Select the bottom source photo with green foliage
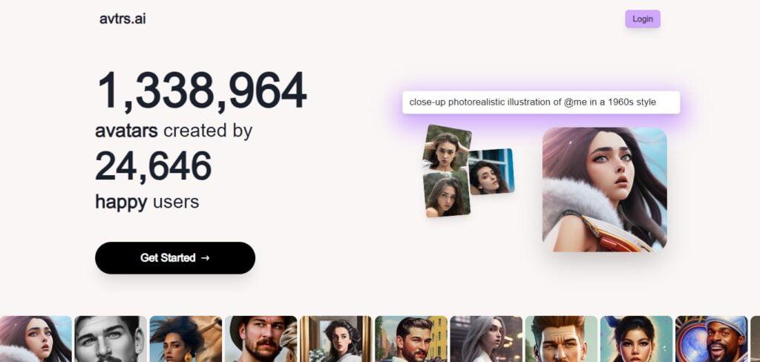The height and width of the screenshot is (362, 760). point(447,193)
